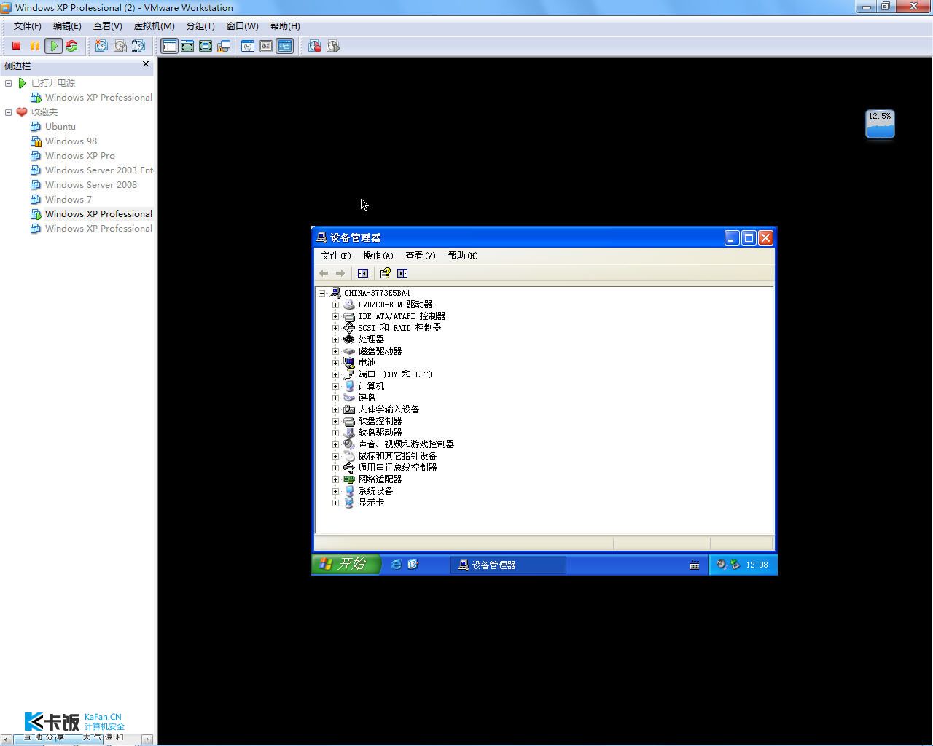Click the tray icon left of the 12:08 clock
The height and width of the screenshot is (746, 933).
[735, 565]
